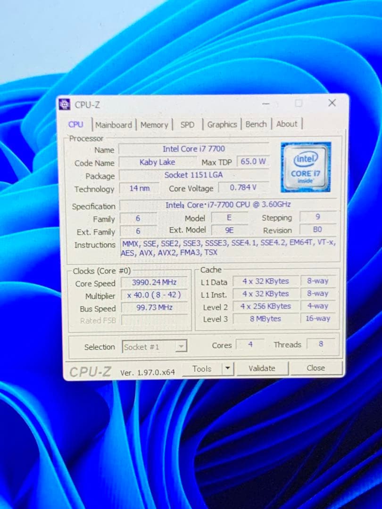Switch to the Memory tab
382x509 pixels.
click(x=155, y=124)
